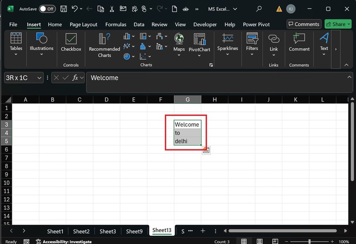Click the Share button
Image resolution: width=356 pixels, height=244 pixels.
point(338,24)
